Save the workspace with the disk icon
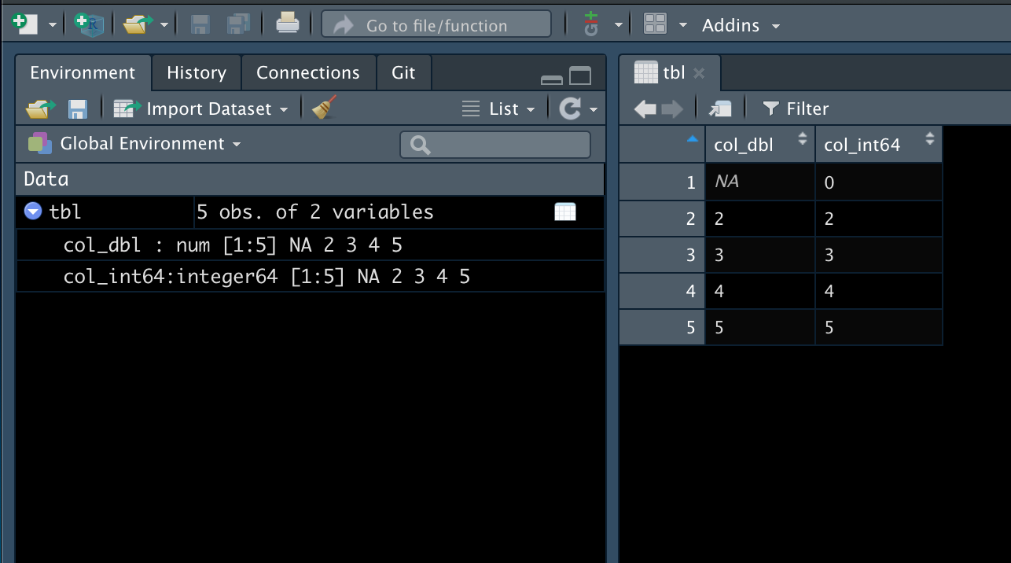Viewport: 1011px width, 563px height. (x=77, y=108)
